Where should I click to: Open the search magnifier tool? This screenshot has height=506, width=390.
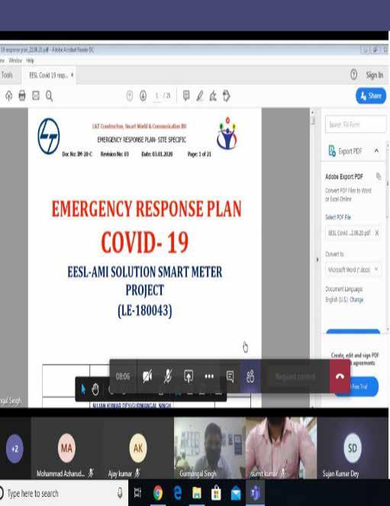[49, 96]
